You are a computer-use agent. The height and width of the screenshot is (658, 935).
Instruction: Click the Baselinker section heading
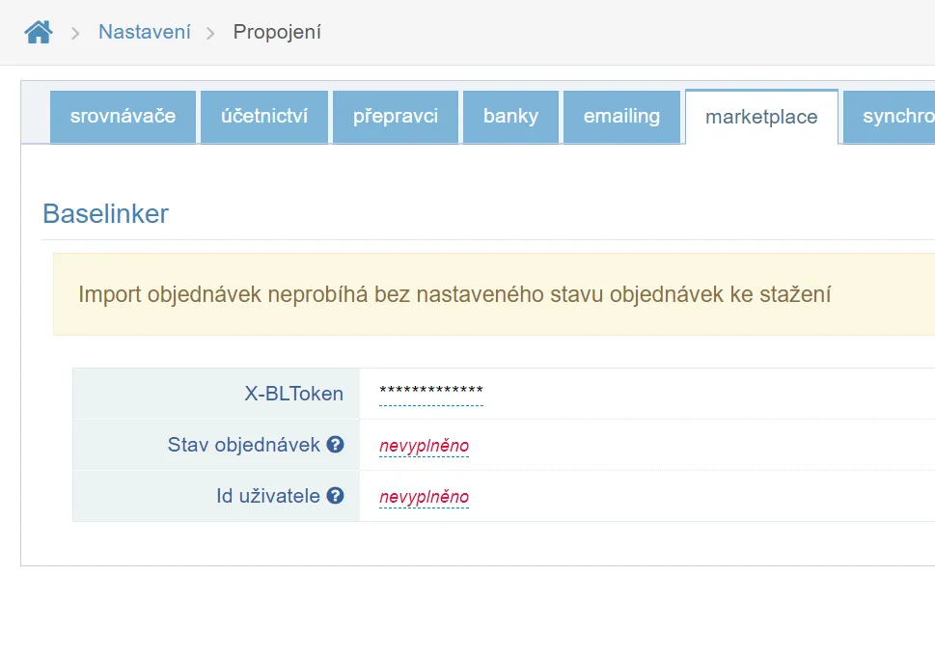pyautogui.click(x=105, y=214)
